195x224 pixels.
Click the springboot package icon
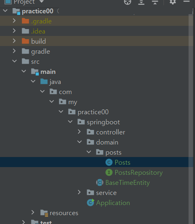(x=81, y=122)
